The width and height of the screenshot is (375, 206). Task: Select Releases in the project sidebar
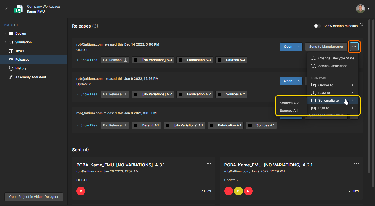click(x=34, y=60)
